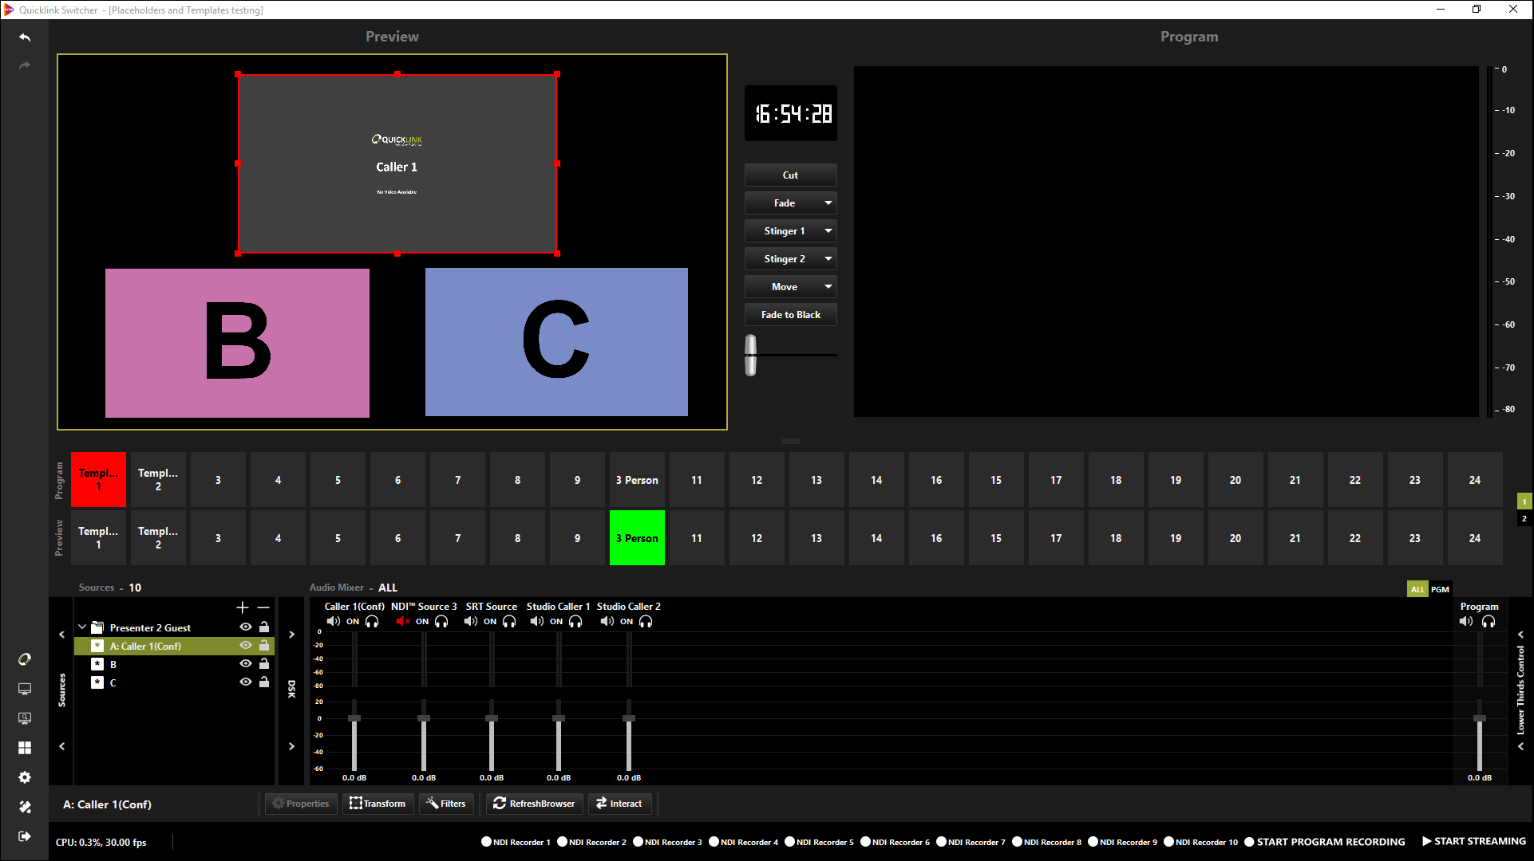Open the Fade transition dropdown arrow
Screen dimensions: 1534x861
[x=828, y=203]
